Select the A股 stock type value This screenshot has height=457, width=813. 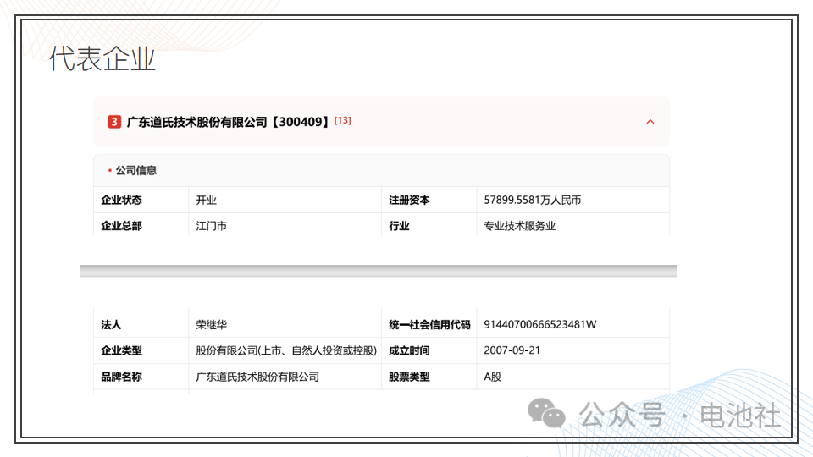pos(493,377)
